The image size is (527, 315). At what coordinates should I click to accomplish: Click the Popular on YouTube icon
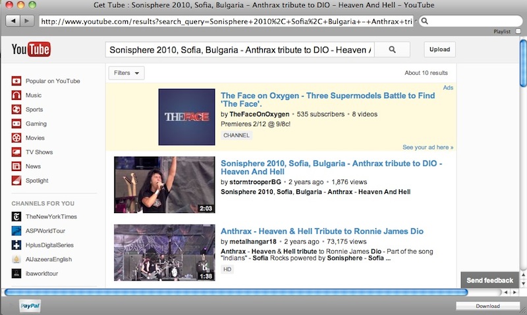[x=16, y=81]
